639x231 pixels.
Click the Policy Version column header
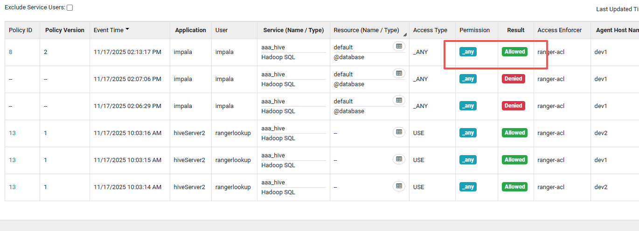[x=65, y=30]
